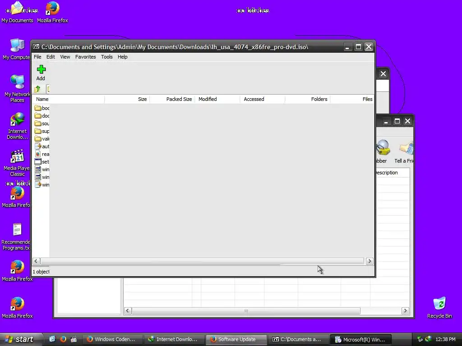The height and width of the screenshot is (346, 462).
Task: Switch to Windows Coden... taskbar button
Action: (112, 339)
